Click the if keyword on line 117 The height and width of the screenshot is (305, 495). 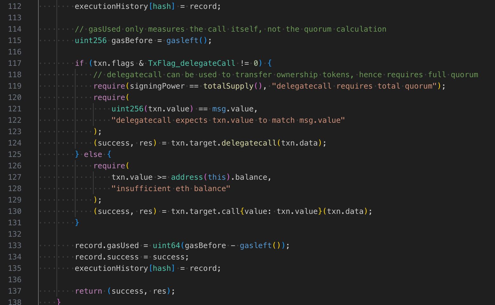click(79, 63)
